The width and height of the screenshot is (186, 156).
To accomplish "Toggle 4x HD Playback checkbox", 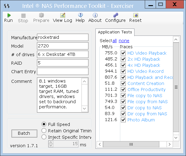I will click(x=123, y=65).
